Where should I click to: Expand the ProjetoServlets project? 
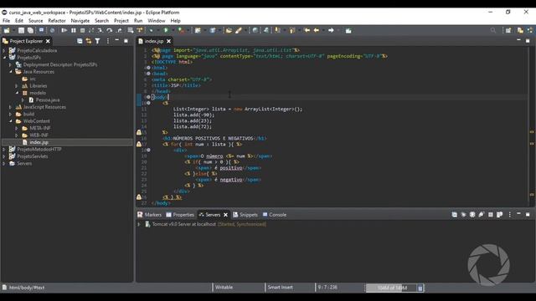pyautogui.click(x=4, y=156)
